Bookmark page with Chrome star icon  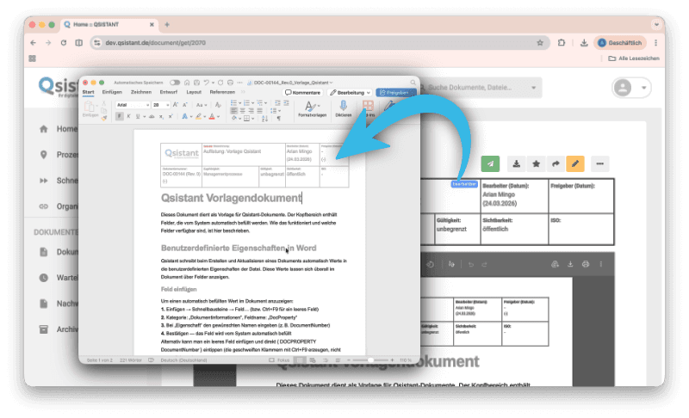(x=540, y=42)
